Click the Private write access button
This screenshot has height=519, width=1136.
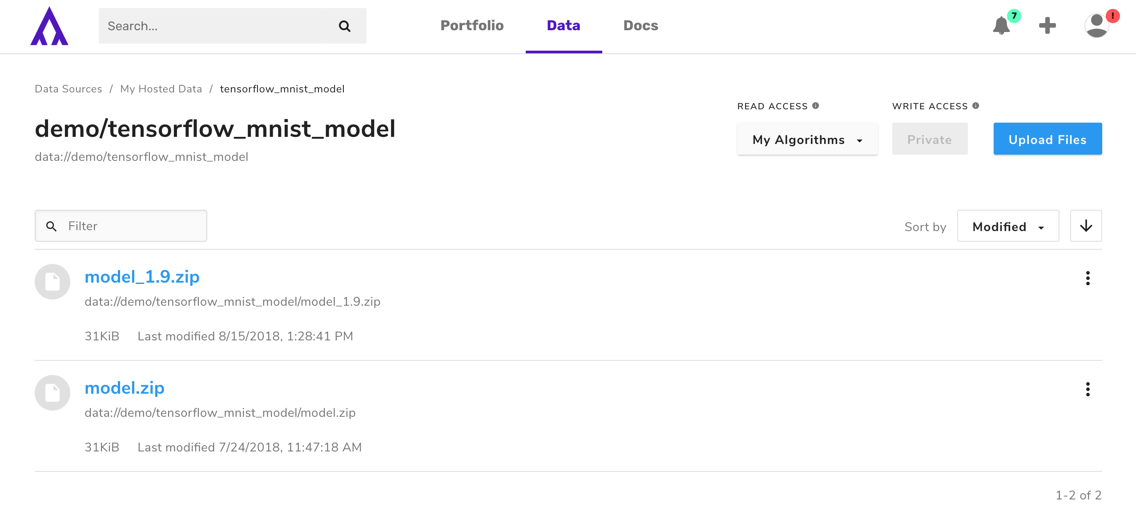point(930,139)
